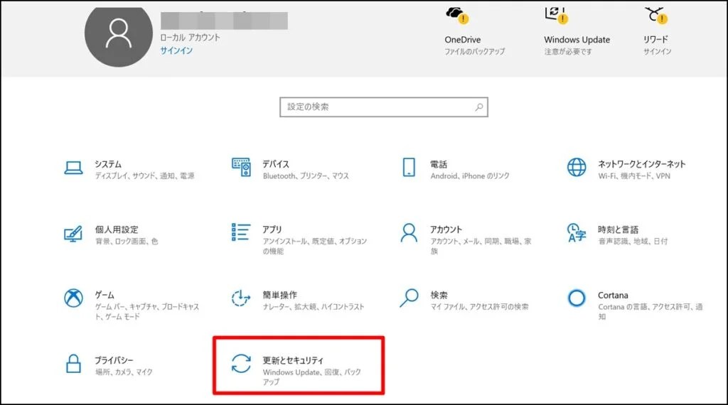
Task: Select the 時刻と言語 category title
Action: 618,229
